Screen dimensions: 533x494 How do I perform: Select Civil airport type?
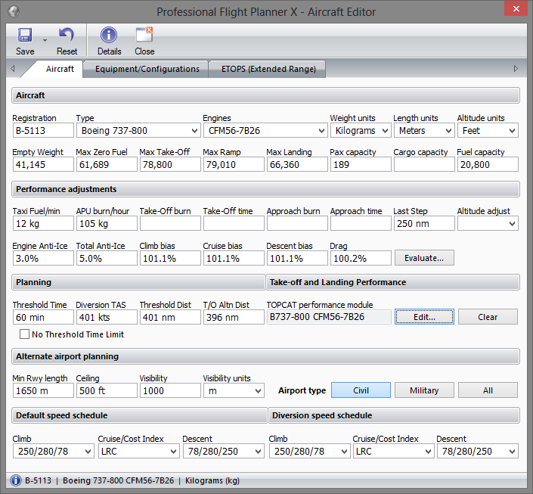(x=361, y=390)
